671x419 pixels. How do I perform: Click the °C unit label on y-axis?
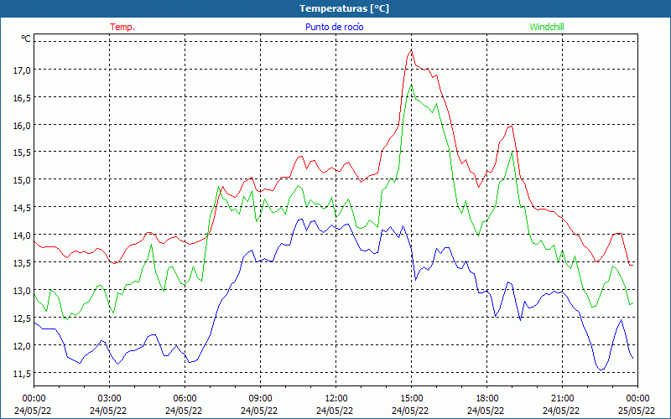(x=26, y=39)
